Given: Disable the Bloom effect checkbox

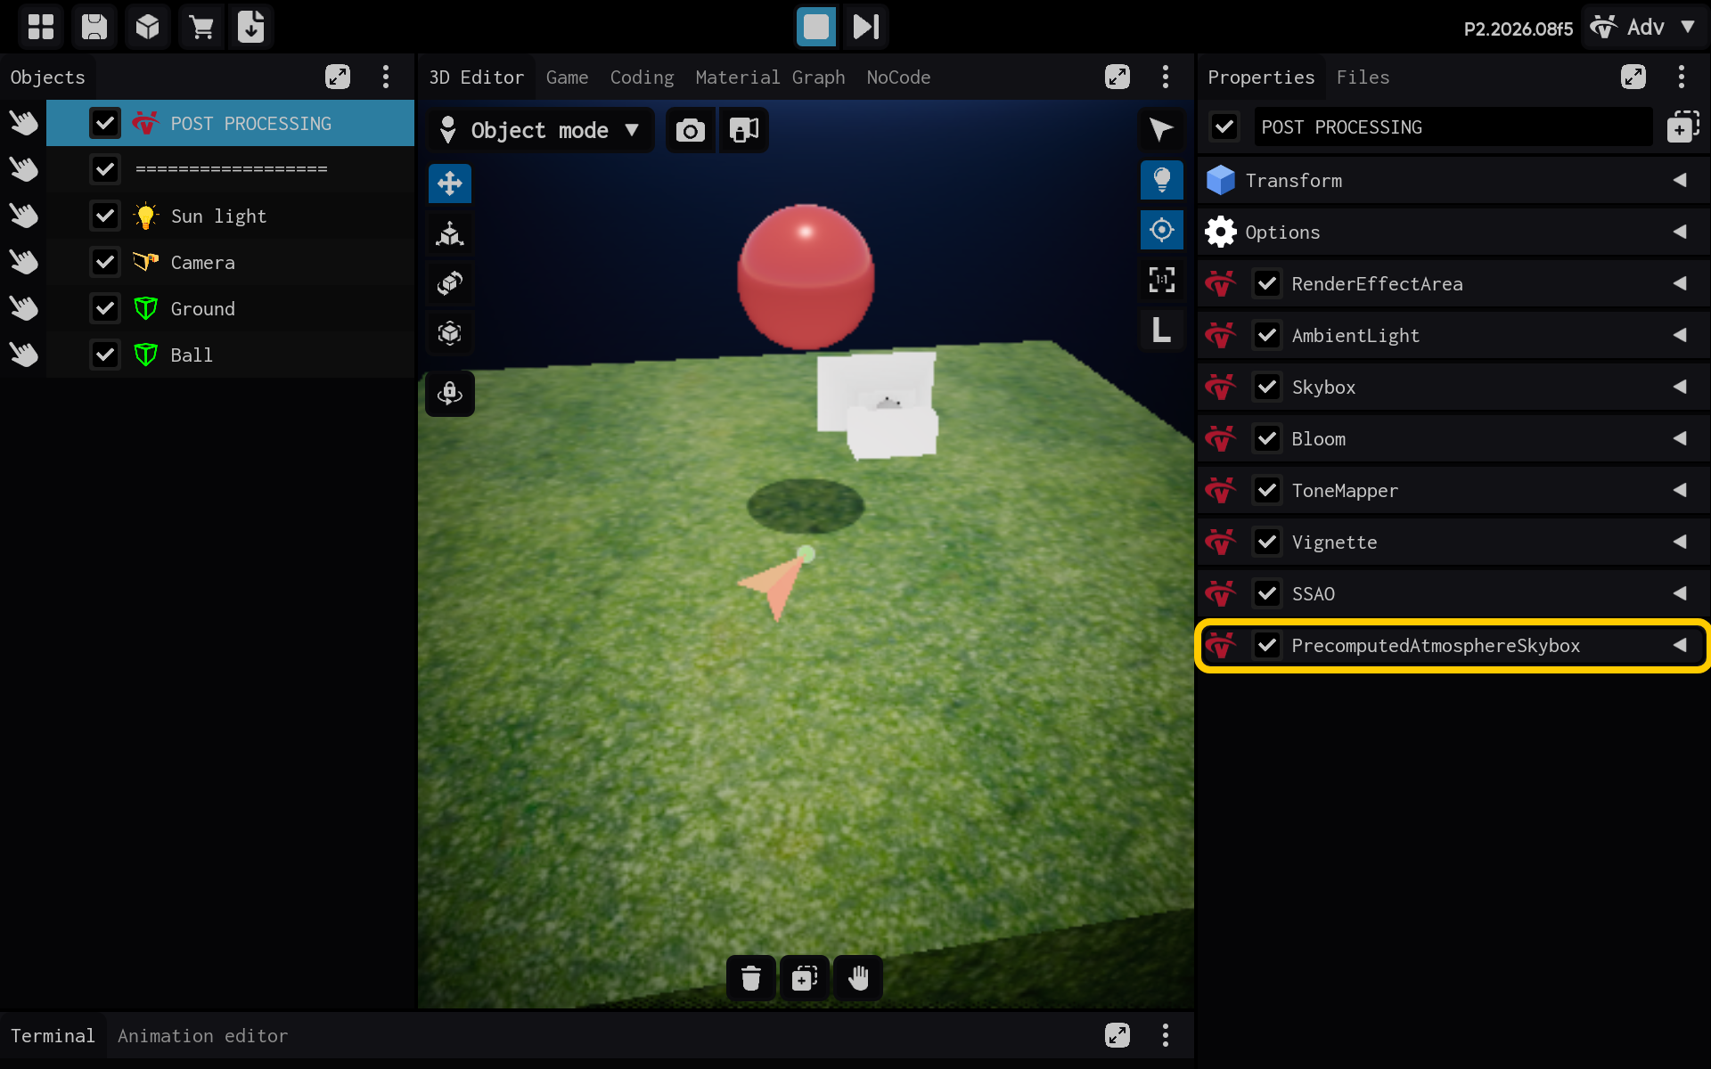Looking at the screenshot, I should click(x=1267, y=438).
